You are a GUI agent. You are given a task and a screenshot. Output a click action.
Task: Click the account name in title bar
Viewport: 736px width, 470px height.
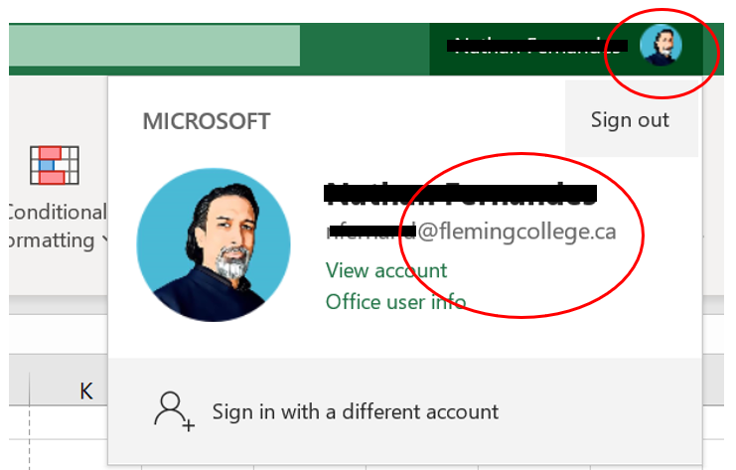tap(526, 45)
